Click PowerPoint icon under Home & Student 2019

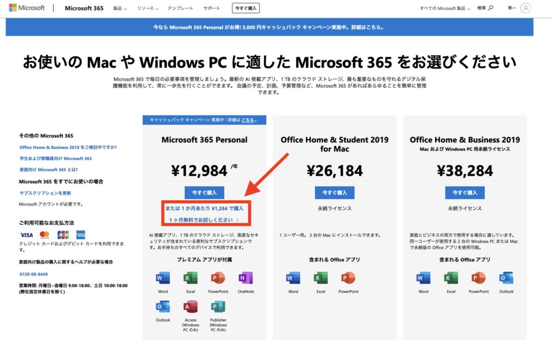click(x=348, y=278)
